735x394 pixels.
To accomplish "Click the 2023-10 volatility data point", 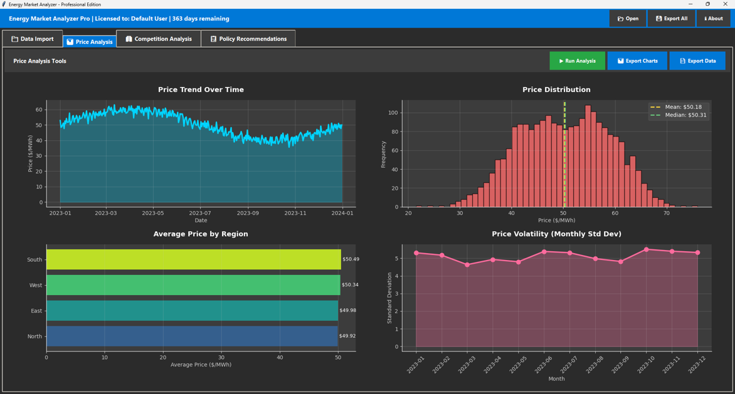I will [647, 250].
